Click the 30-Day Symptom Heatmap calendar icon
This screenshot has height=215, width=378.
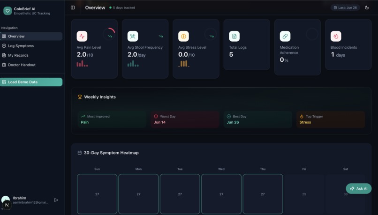pos(80,153)
